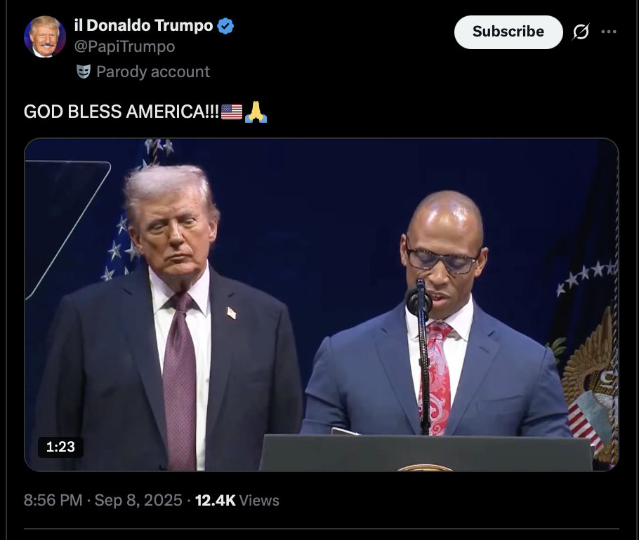The height and width of the screenshot is (540, 639).
Task: Click the praying hands emoji
Action: click(x=256, y=112)
